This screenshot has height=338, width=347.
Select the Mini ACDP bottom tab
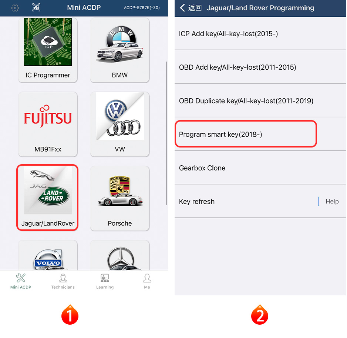tap(21, 281)
